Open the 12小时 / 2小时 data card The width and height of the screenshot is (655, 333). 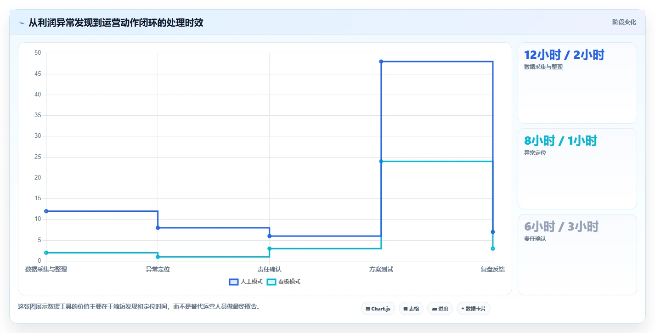click(577, 83)
